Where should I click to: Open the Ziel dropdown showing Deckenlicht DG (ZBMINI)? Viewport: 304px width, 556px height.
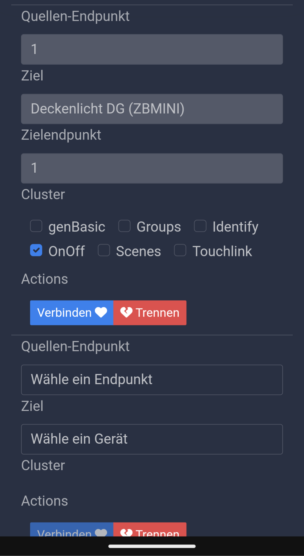(x=152, y=109)
